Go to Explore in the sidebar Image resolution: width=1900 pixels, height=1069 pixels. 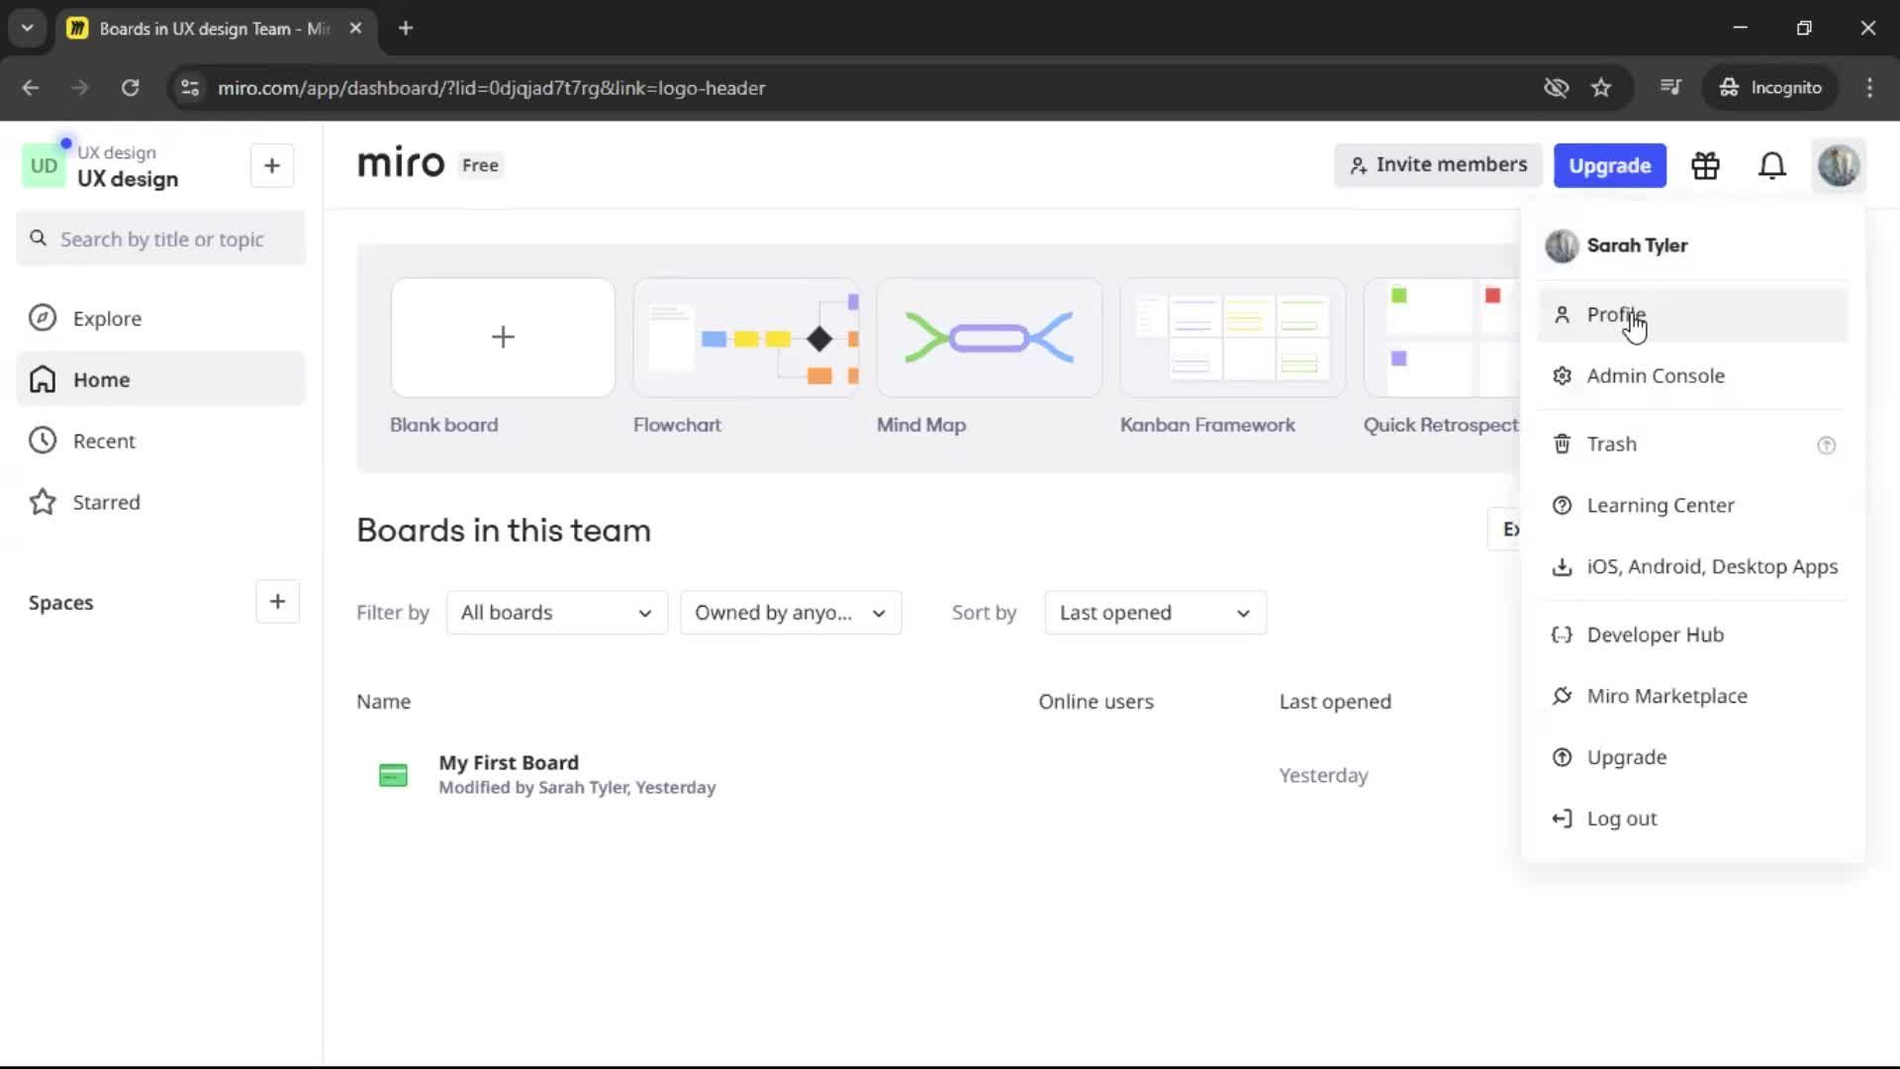click(x=161, y=319)
